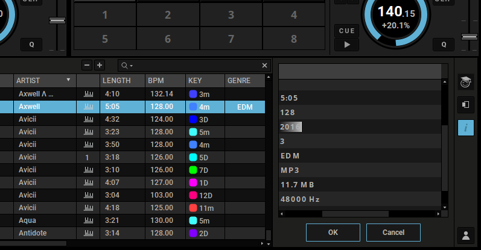Sort by the ARTIST column header
Screen dimensions: 481x250
[45, 81]
